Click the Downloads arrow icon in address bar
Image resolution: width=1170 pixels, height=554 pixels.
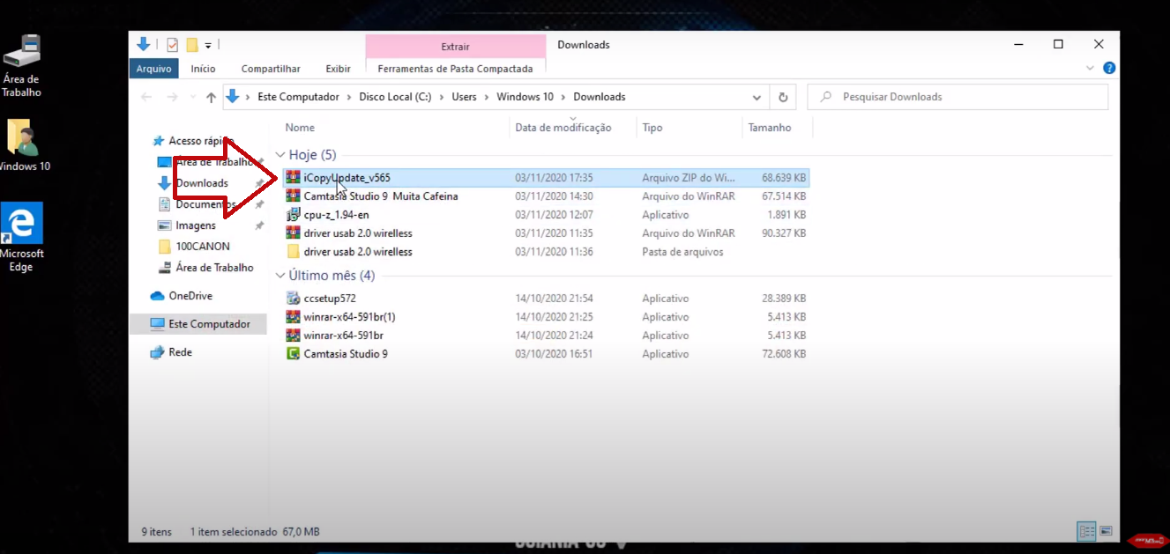coord(233,97)
